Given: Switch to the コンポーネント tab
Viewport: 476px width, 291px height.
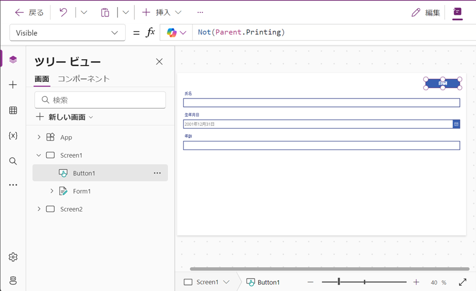Looking at the screenshot, I should (83, 79).
